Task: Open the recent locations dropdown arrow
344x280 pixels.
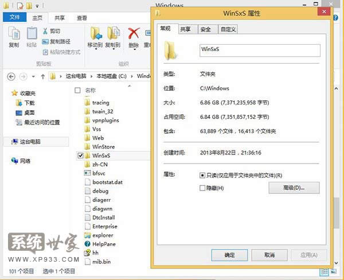Action: pyautogui.click(x=32, y=76)
